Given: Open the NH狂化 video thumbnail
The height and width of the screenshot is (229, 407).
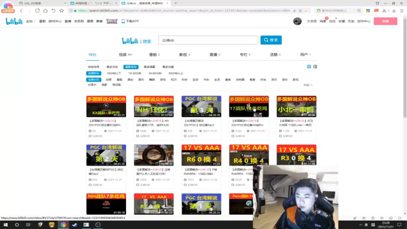Looking at the screenshot, I should pyautogui.click(x=154, y=106).
